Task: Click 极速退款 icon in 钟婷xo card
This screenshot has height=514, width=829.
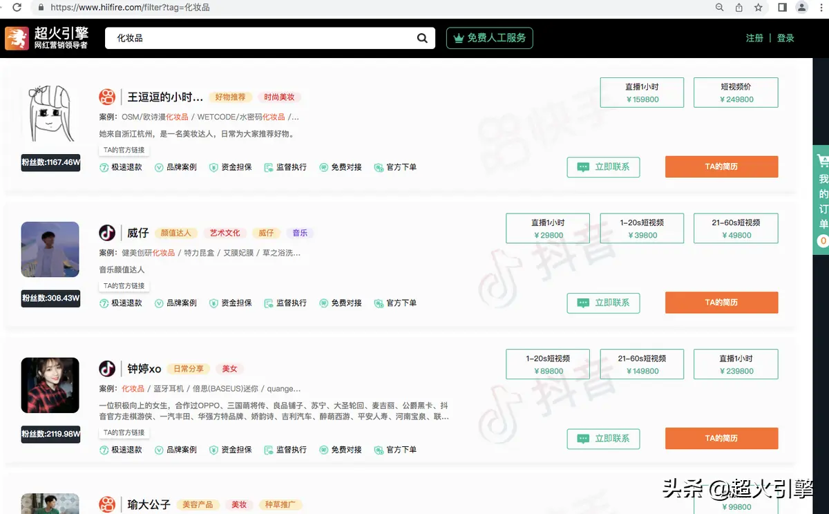Action: (104, 450)
